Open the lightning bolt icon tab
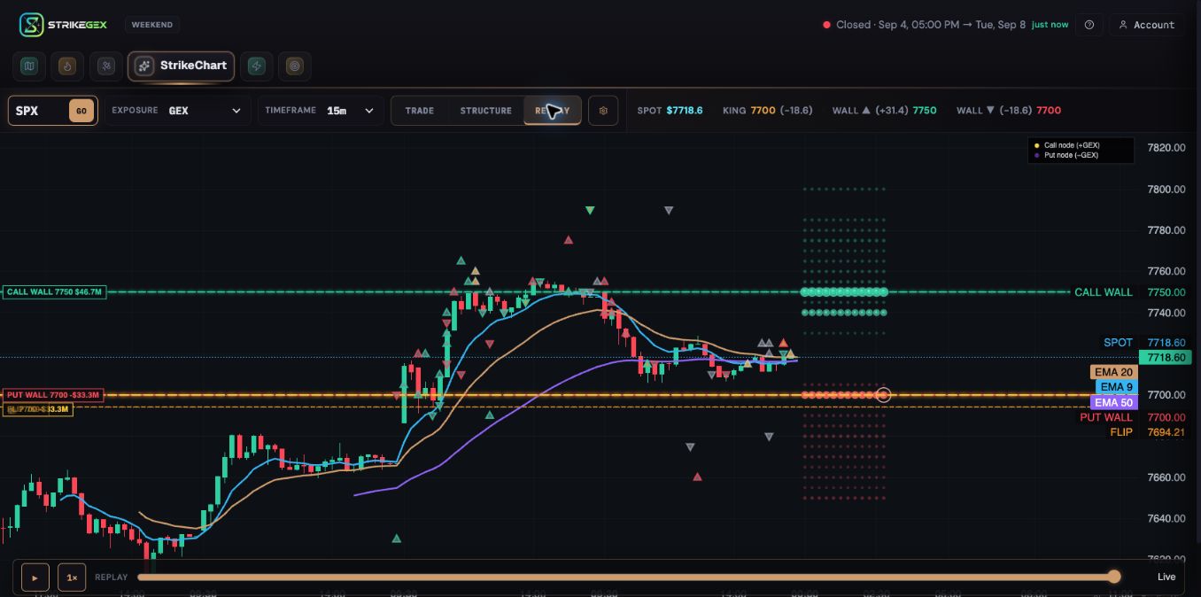Viewport: 1201px width, 597px height. tap(256, 66)
